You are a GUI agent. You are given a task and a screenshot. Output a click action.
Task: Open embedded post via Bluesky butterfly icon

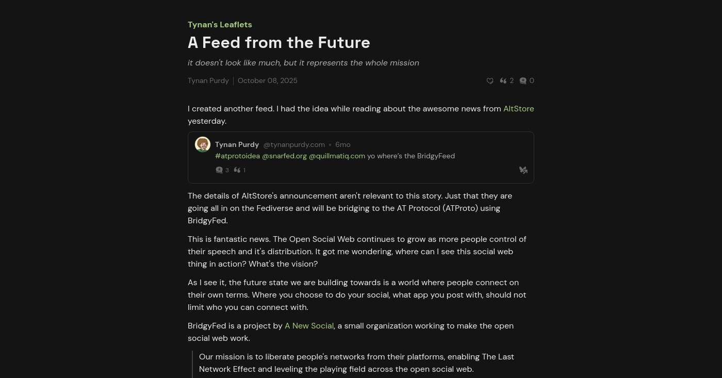coord(523,170)
